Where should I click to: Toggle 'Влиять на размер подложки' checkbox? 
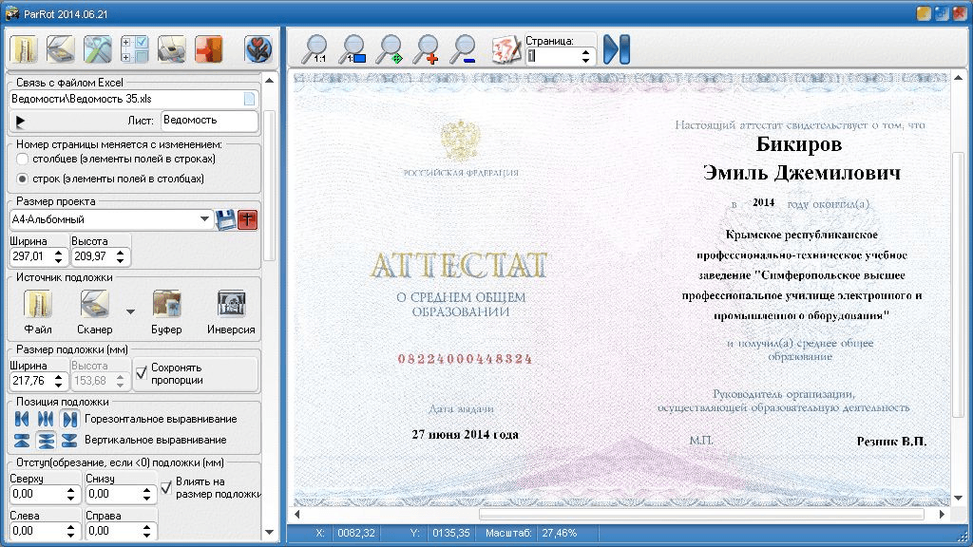(167, 487)
